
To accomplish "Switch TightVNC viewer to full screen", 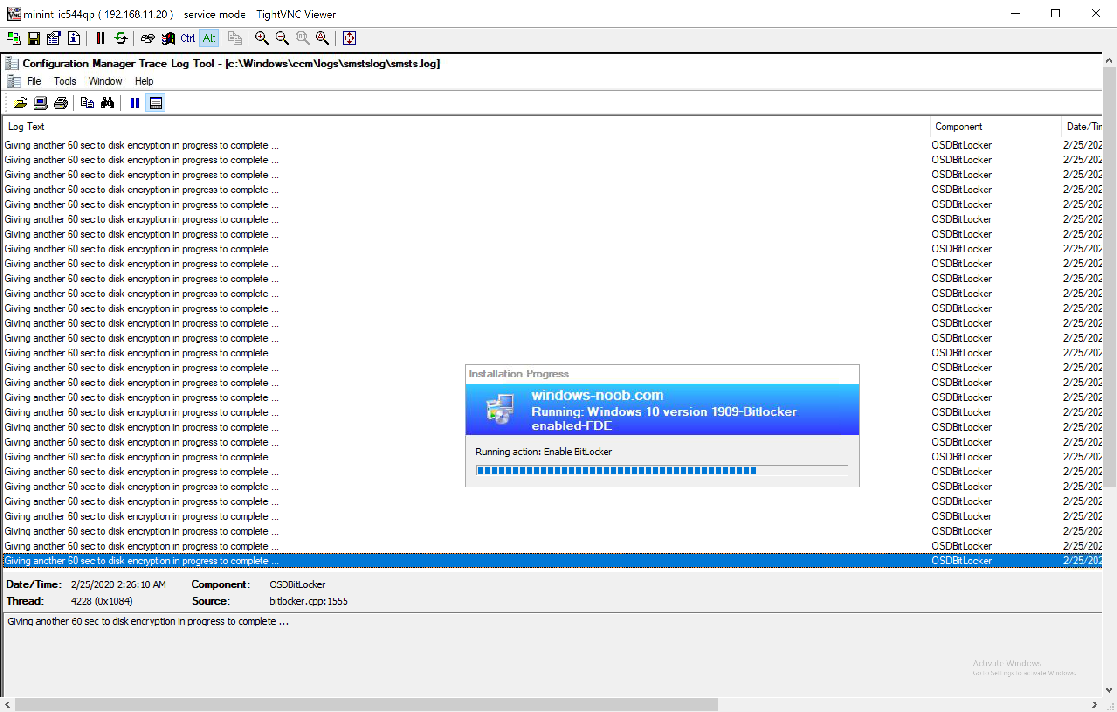I will pyautogui.click(x=349, y=38).
